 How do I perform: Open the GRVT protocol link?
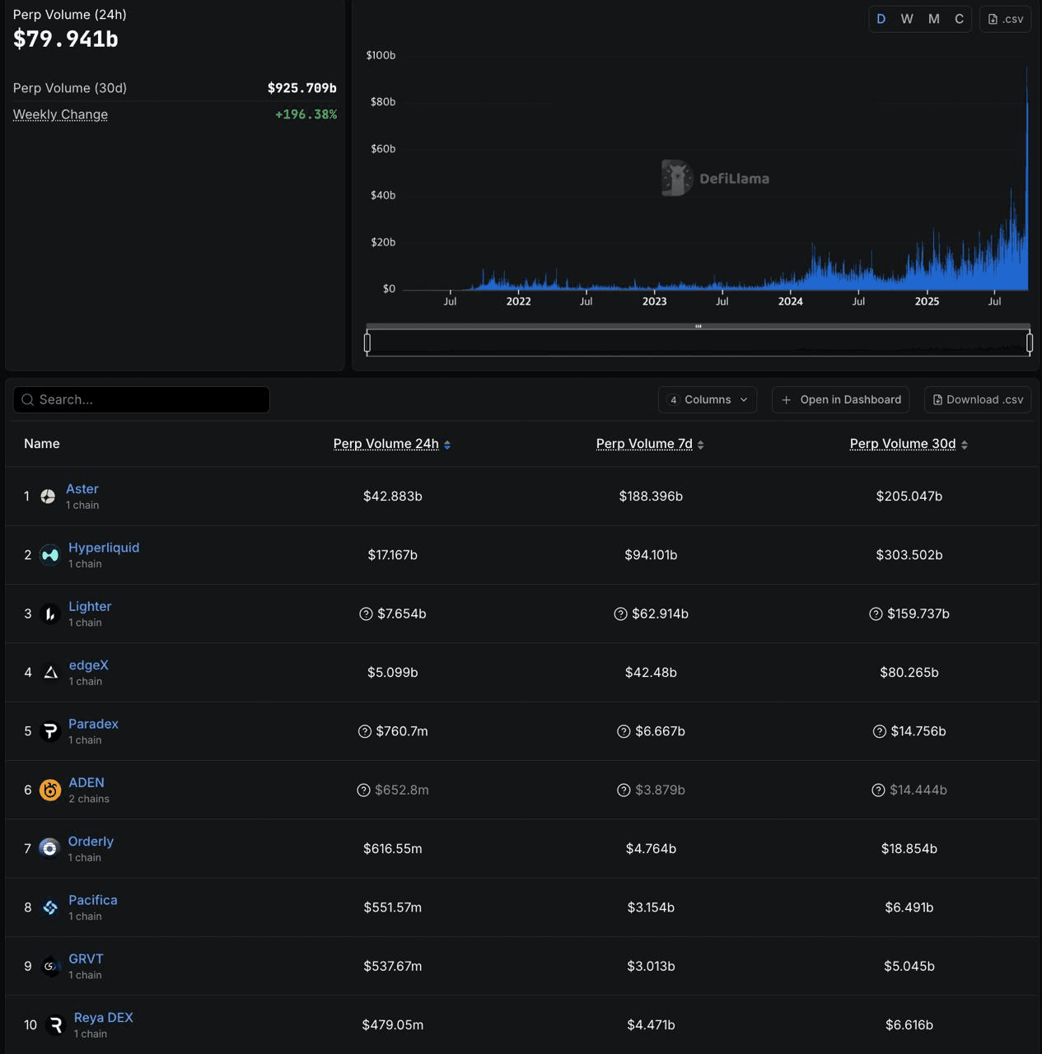click(x=86, y=958)
